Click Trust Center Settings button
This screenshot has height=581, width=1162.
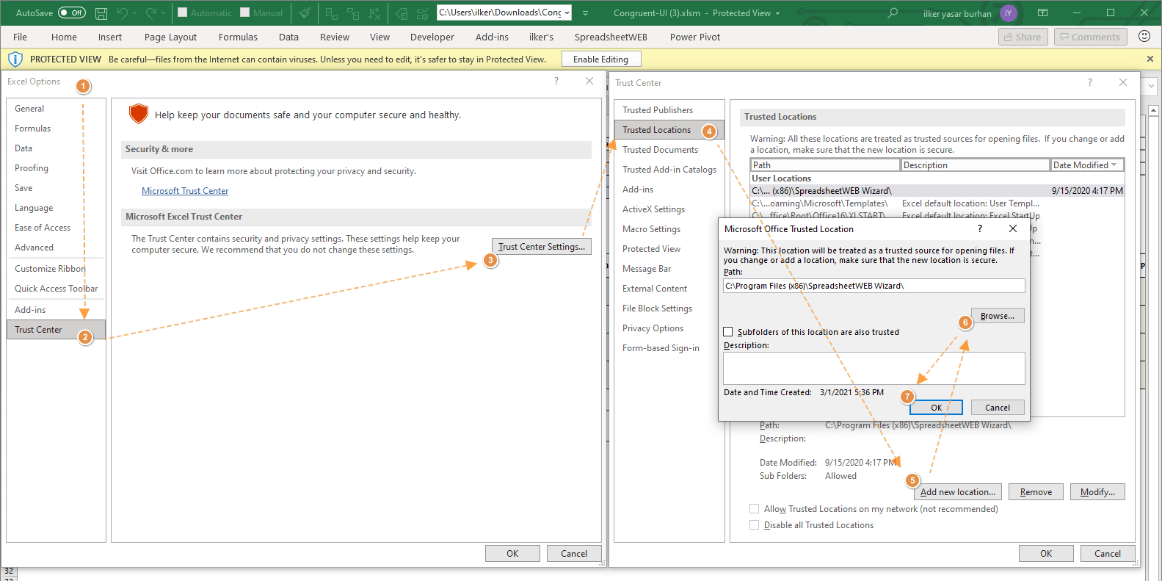[x=542, y=247]
